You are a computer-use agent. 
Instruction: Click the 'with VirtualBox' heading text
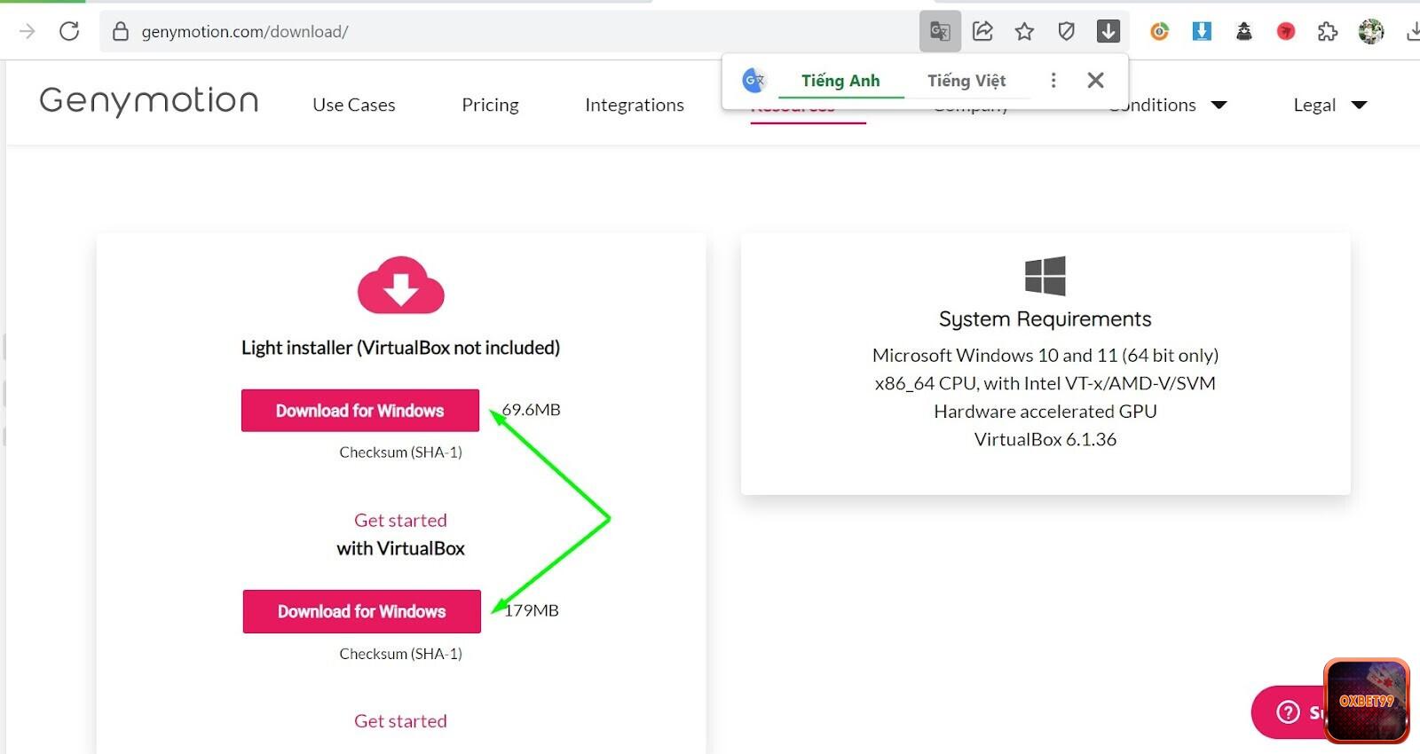pyautogui.click(x=400, y=549)
